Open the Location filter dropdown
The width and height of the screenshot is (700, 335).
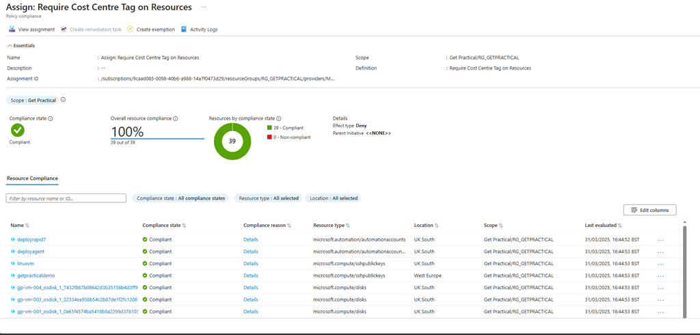(x=334, y=198)
